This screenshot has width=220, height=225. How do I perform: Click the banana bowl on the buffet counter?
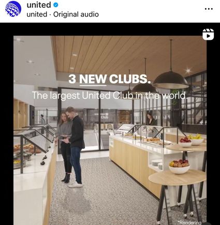196,139
